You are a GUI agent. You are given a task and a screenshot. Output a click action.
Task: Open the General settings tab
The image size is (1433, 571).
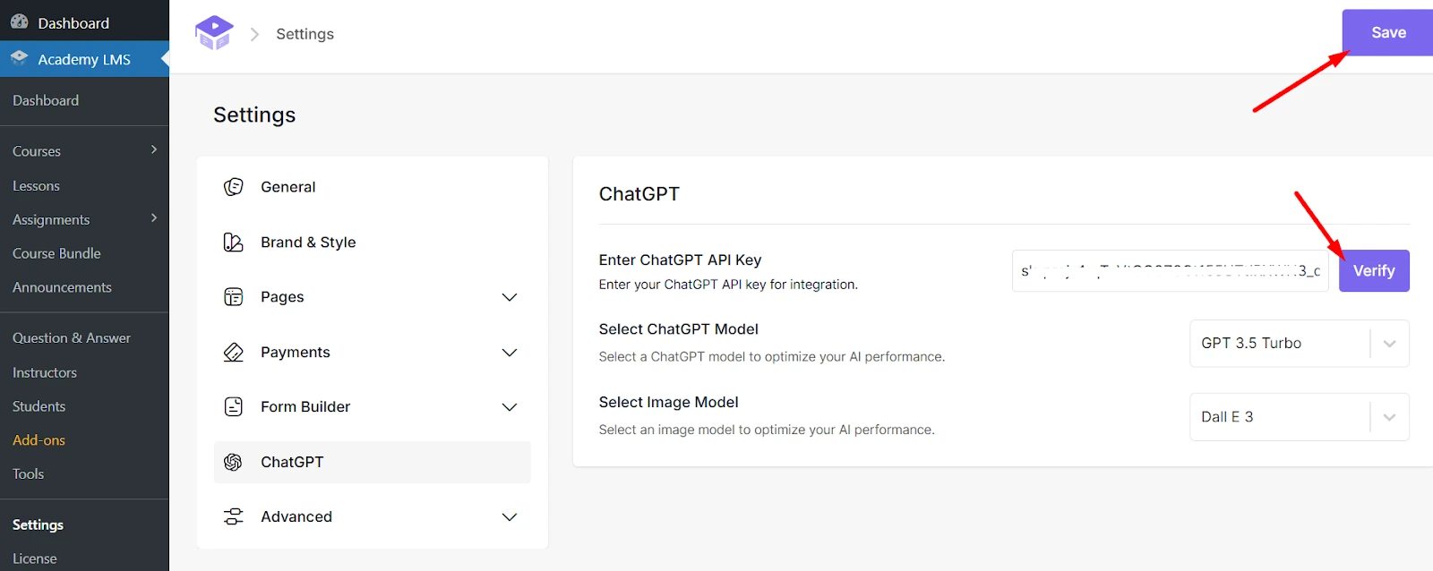coord(373,187)
